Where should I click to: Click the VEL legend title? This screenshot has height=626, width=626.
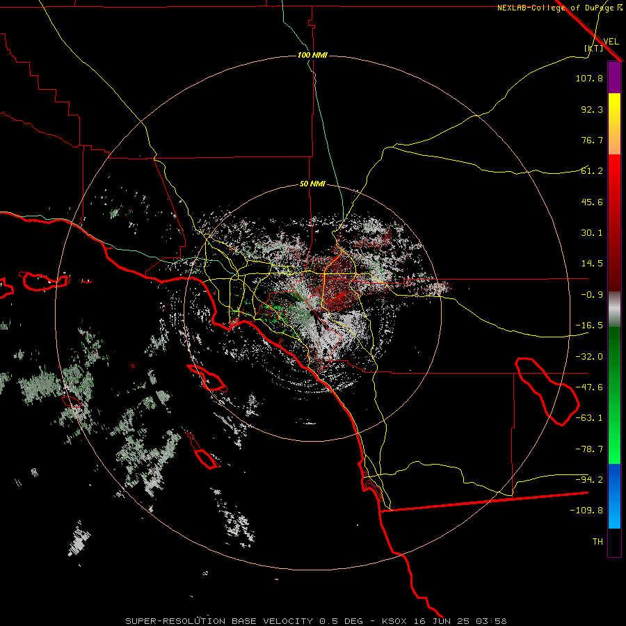(611, 42)
